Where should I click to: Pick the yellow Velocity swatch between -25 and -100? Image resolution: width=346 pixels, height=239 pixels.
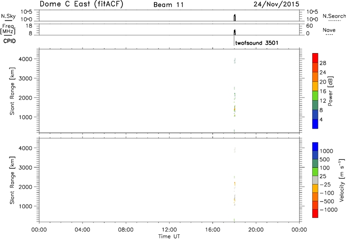click(315, 189)
